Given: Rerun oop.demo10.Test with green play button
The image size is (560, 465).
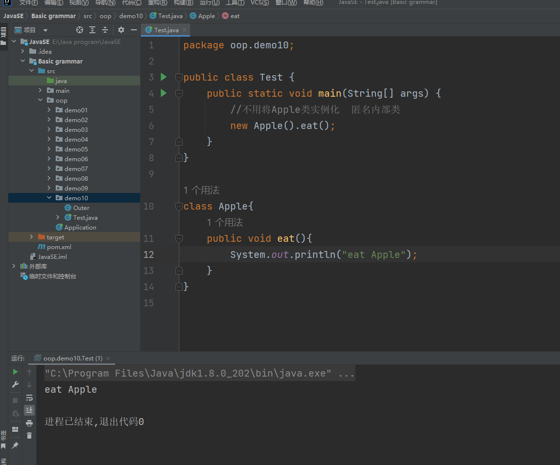Looking at the screenshot, I should (15, 372).
